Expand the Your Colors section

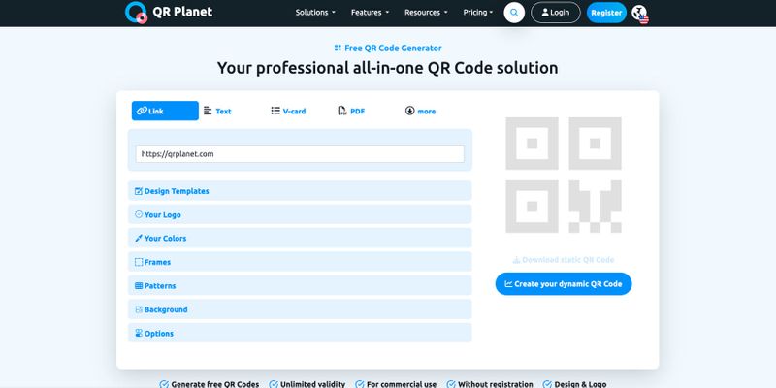click(300, 238)
